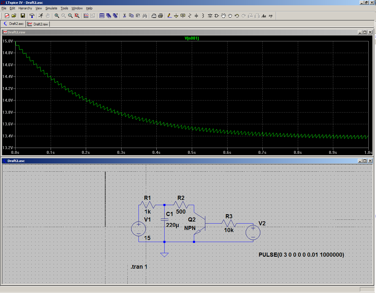The image size is (376, 293).
Task: Select the Diode placement tool
Action: coord(210,16)
